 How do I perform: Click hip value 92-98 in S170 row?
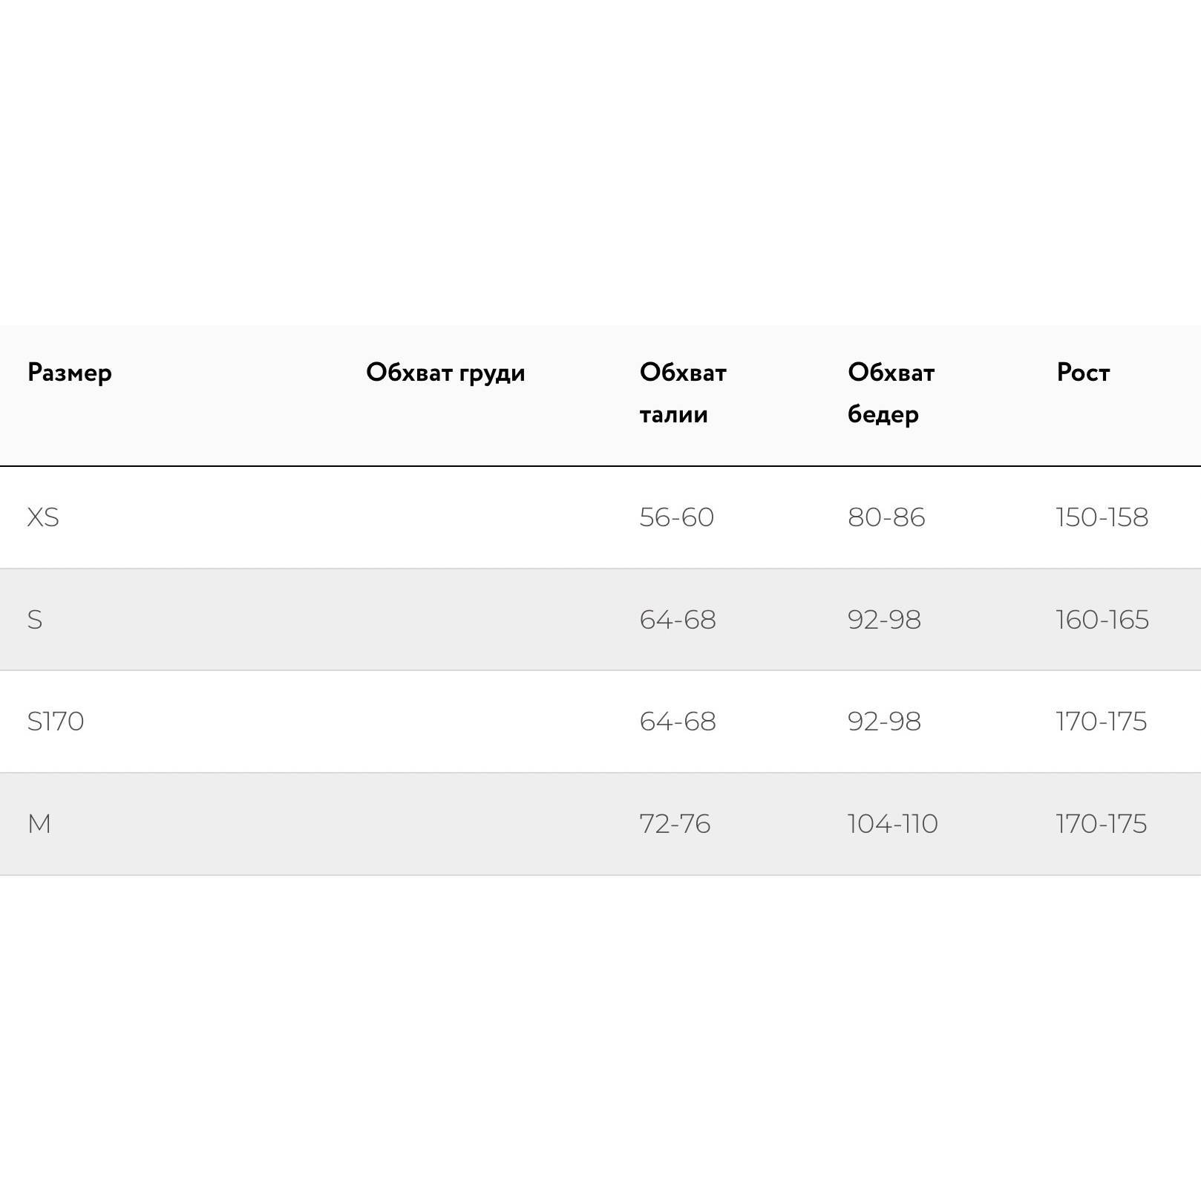884,721
